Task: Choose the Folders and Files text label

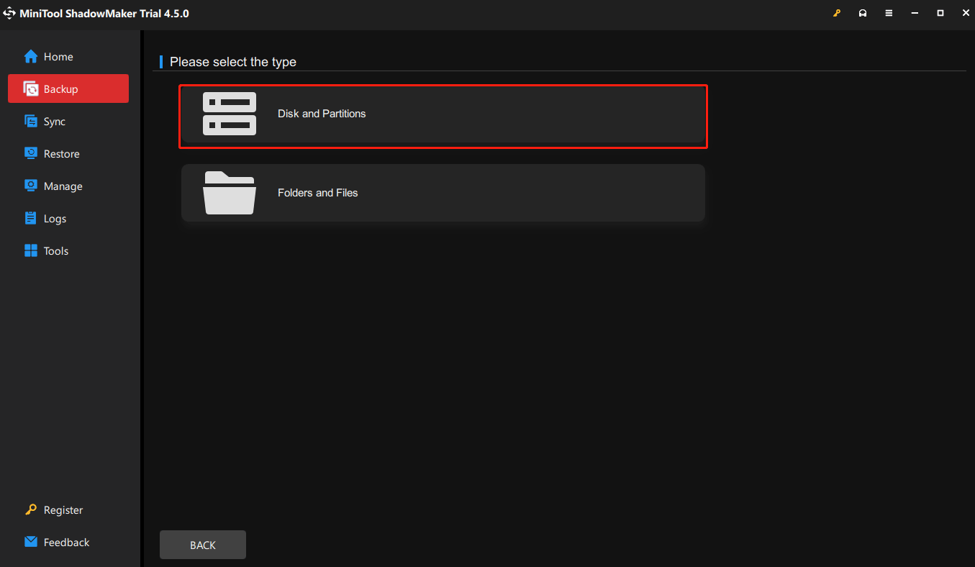Action: [x=318, y=193]
